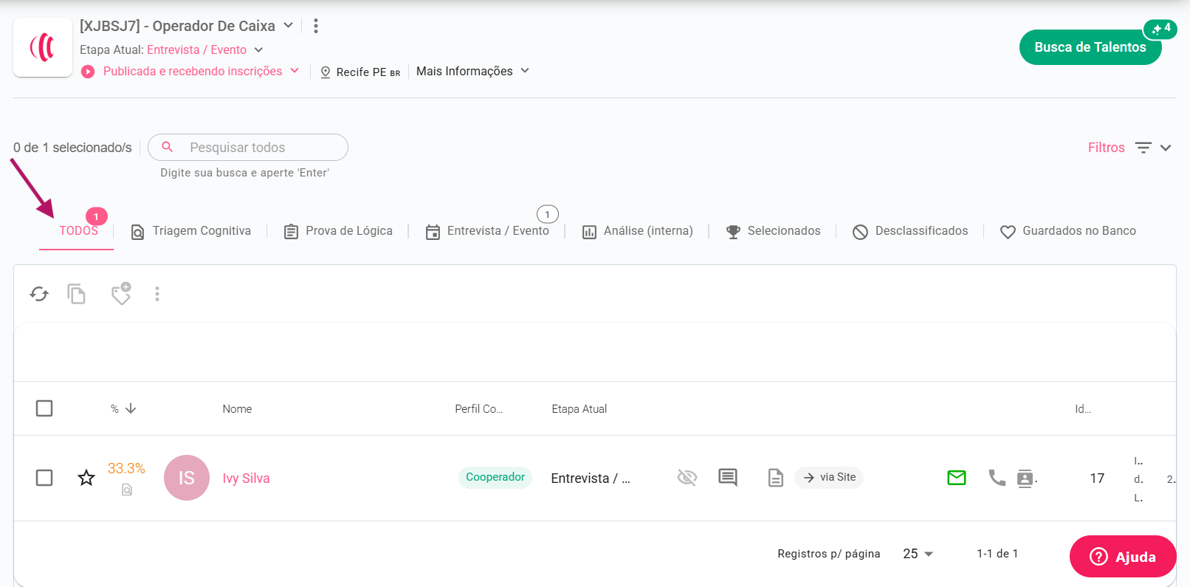Viewport: 1190px width, 587px height.
Task: Favorite Ivy Silva with the star
Action: pos(86,478)
